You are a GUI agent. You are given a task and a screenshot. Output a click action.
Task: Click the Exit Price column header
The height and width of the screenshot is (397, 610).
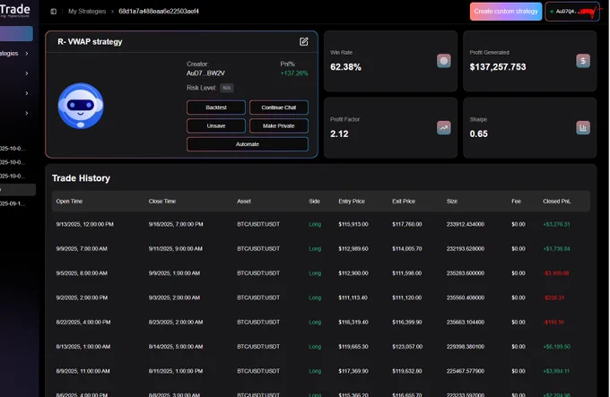tap(404, 202)
